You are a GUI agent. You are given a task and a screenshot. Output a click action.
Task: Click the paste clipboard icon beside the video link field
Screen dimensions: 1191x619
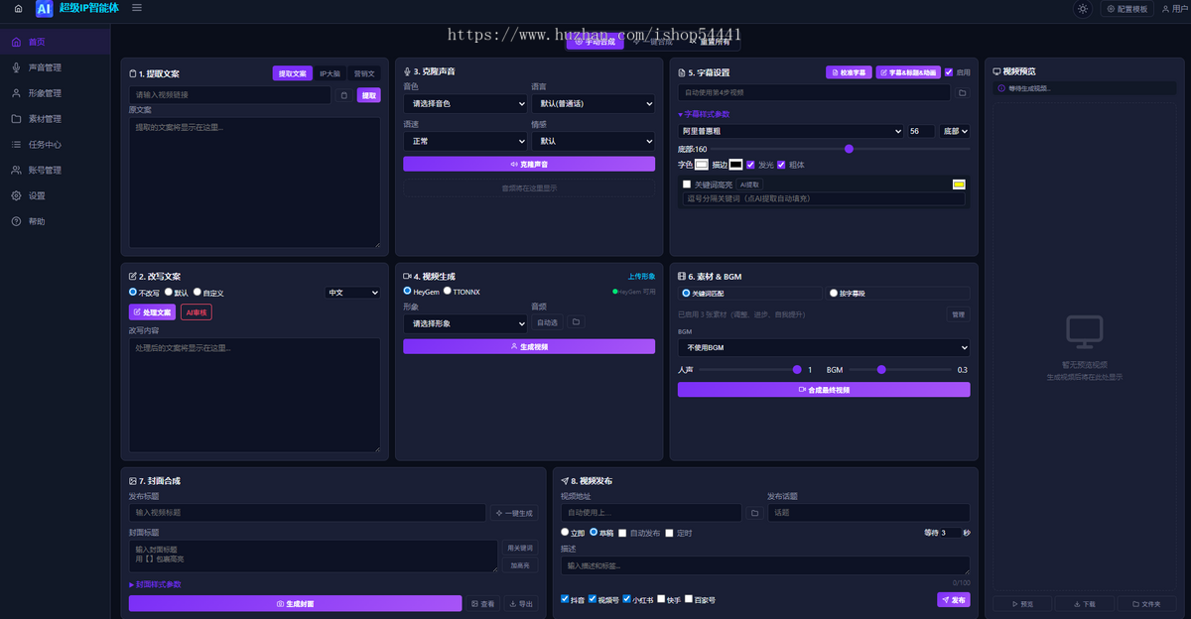pos(343,95)
